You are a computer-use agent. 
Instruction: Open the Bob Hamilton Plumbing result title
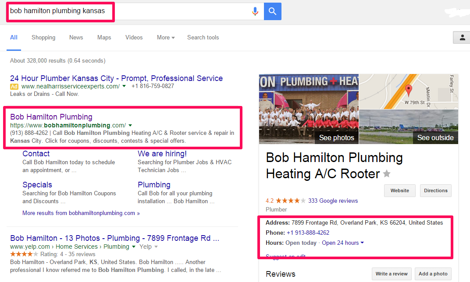pos(51,117)
